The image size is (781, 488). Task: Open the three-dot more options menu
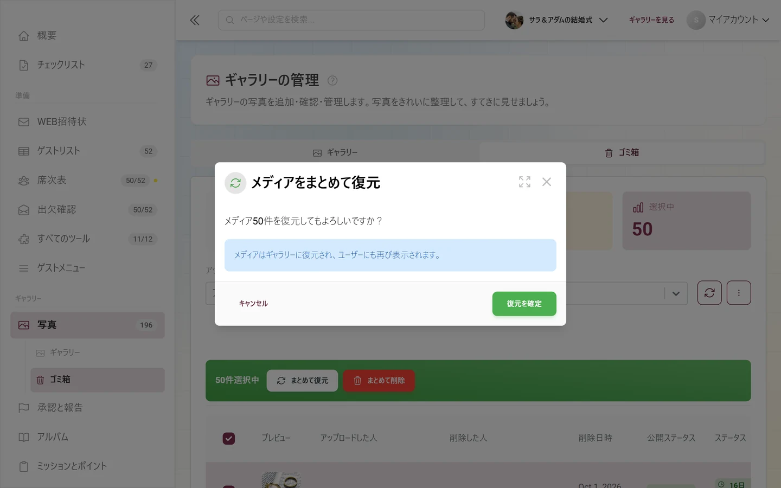(x=739, y=293)
